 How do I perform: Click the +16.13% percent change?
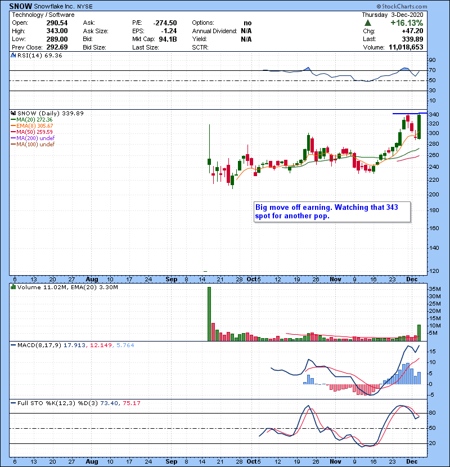pos(407,23)
